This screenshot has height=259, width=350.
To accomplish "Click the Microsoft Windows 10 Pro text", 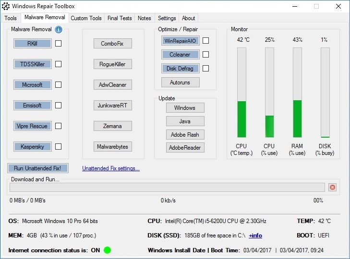I will (60, 221).
